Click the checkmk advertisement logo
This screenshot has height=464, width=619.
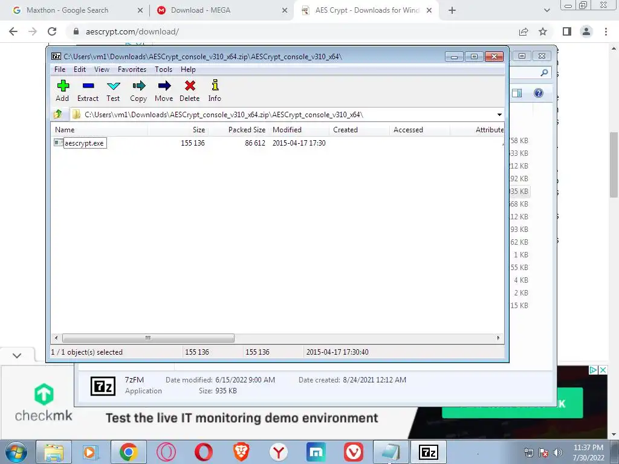click(x=44, y=402)
